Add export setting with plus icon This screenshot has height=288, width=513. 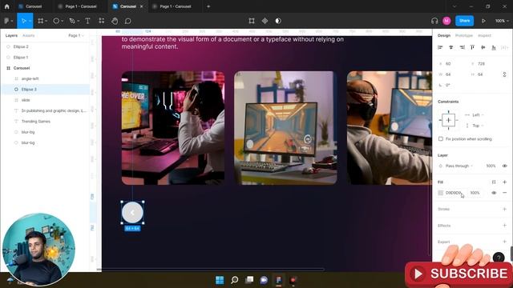point(504,242)
